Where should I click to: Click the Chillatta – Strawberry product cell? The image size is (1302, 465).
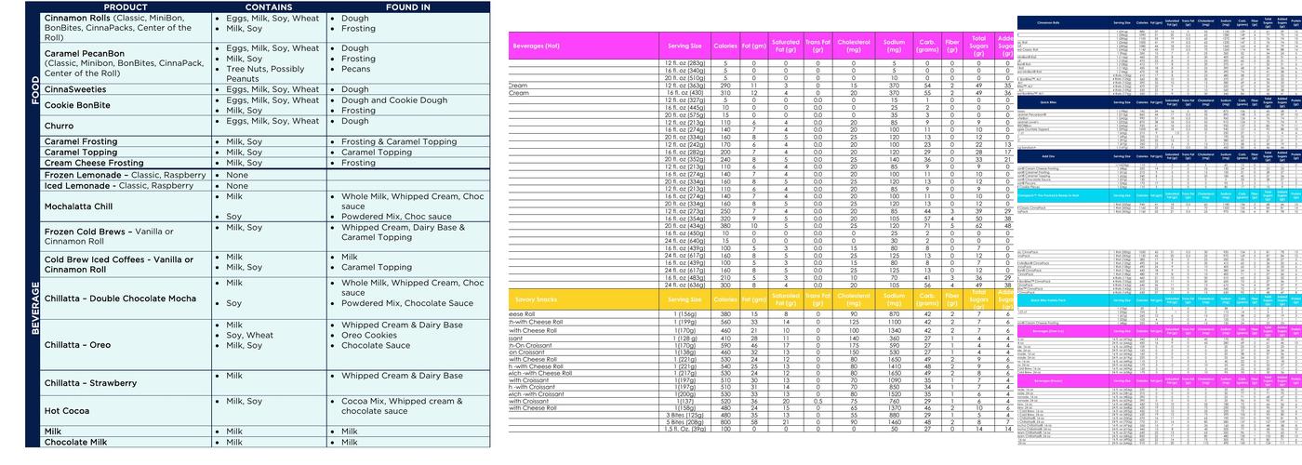[126, 383]
